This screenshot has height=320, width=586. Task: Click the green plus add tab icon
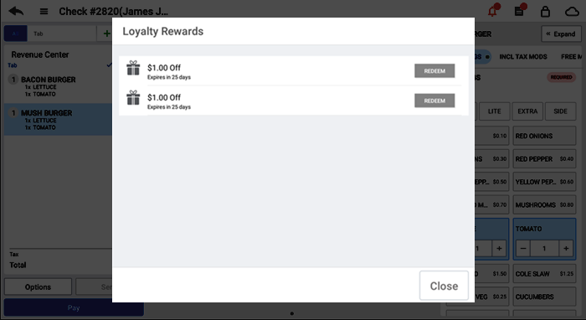pyautogui.click(x=106, y=34)
